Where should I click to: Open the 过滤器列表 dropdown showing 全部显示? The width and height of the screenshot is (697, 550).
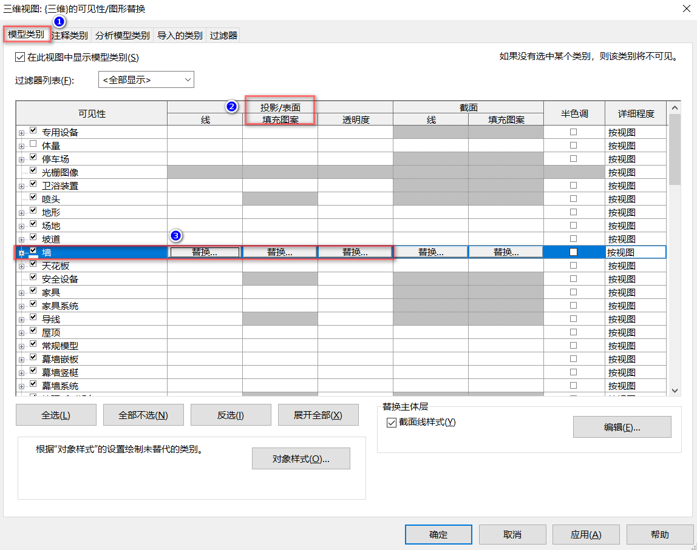(146, 79)
